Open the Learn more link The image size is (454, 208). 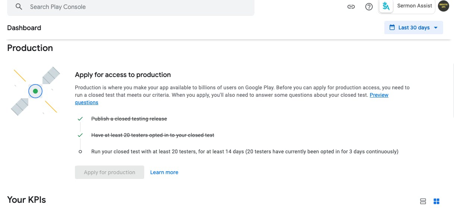click(x=164, y=172)
